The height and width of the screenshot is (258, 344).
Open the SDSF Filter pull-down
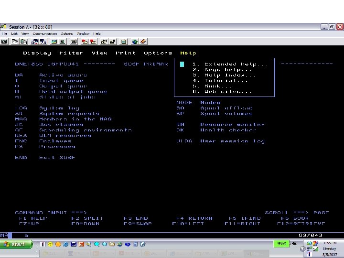click(71, 53)
